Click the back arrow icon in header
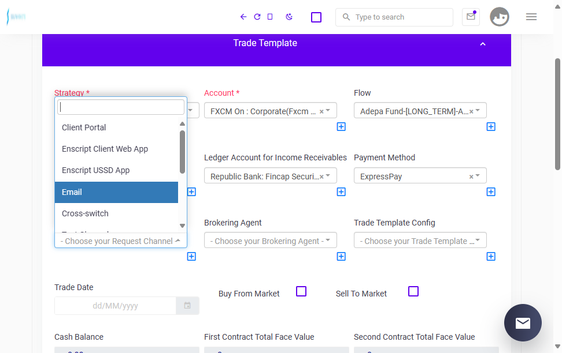 [243, 17]
